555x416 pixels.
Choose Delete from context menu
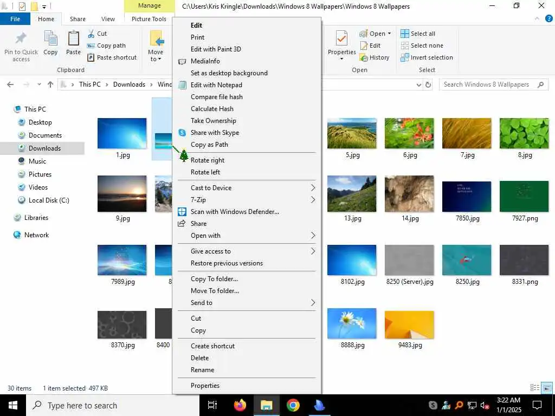247,358
